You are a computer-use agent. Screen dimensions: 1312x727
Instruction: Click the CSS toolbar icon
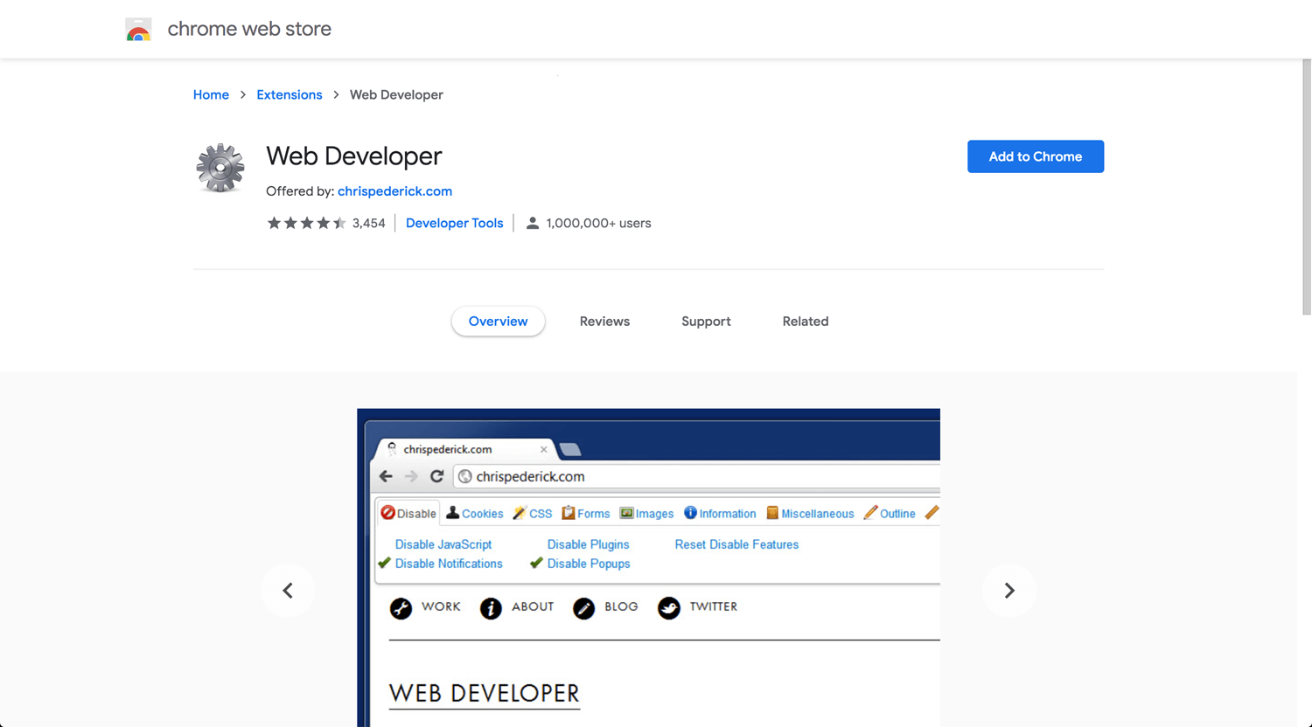pyautogui.click(x=520, y=513)
